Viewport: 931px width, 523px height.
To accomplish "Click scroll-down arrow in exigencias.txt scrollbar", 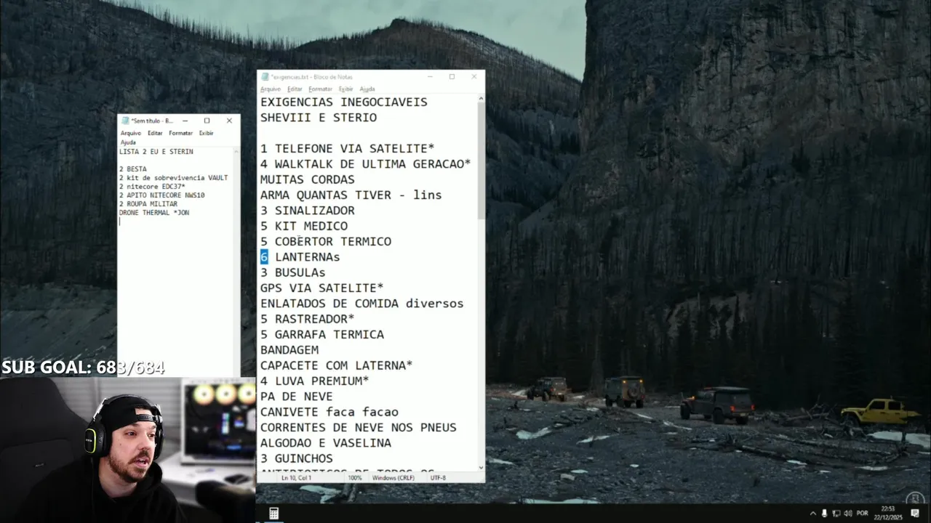I will click(x=481, y=468).
